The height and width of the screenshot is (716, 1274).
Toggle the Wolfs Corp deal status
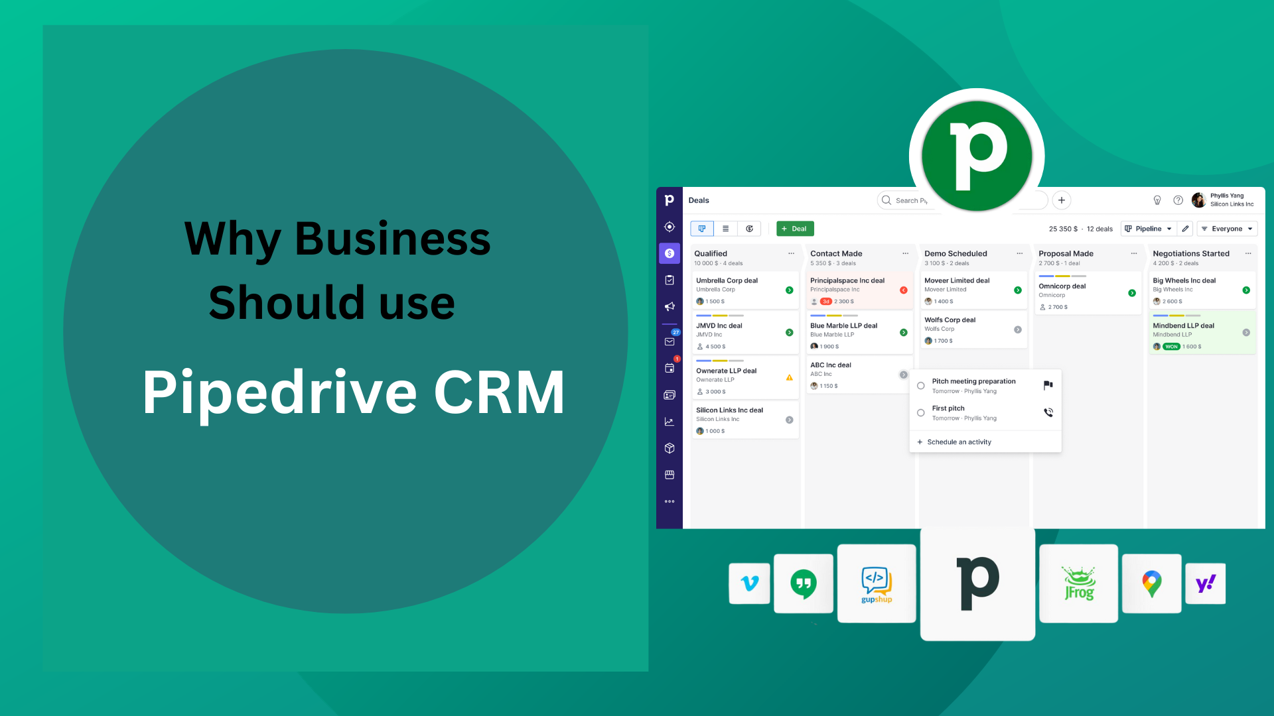[1018, 329]
